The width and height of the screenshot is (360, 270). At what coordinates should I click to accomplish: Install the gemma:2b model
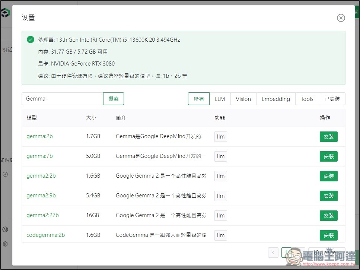coord(329,137)
